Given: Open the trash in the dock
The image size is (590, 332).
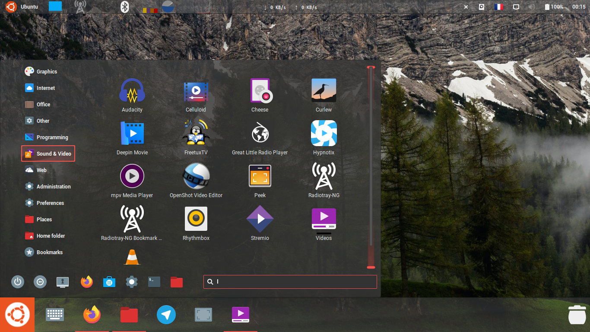Looking at the screenshot, I should (x=577, y=314).
